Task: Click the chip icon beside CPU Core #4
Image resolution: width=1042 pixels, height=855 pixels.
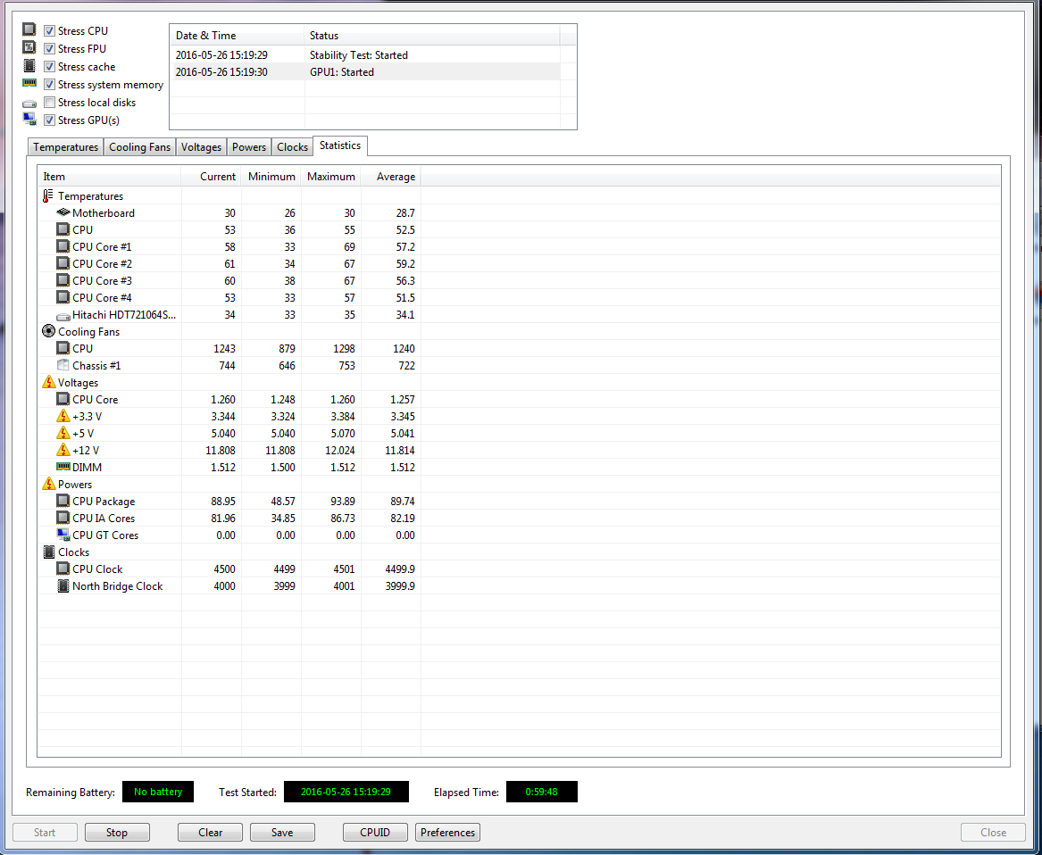Action: [x=63, y=297]
